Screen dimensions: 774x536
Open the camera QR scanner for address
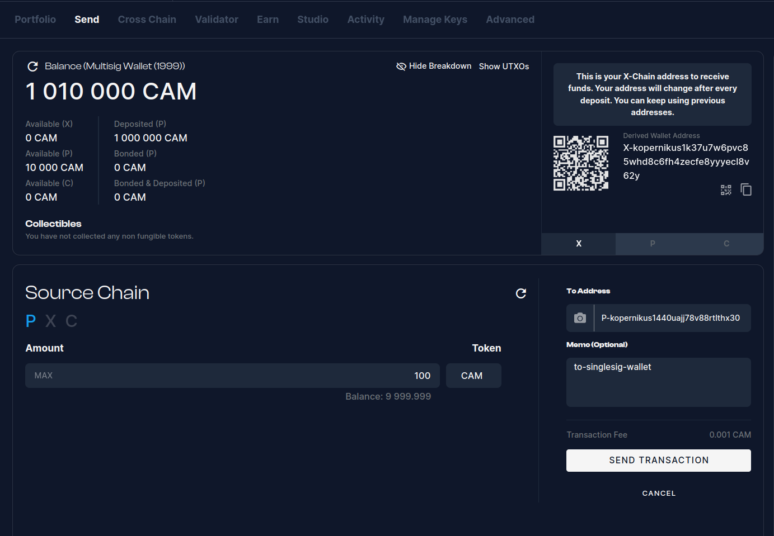click(580, 318)
